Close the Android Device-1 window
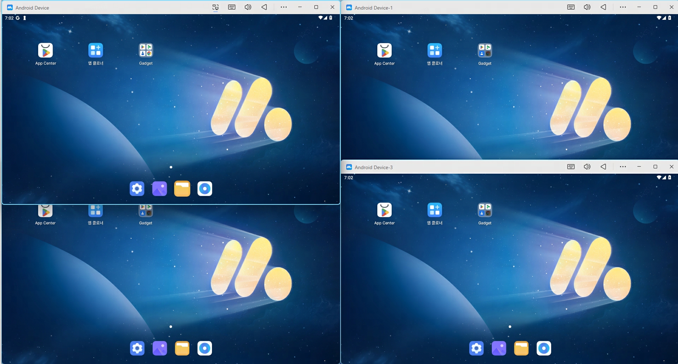 [672, 7]
